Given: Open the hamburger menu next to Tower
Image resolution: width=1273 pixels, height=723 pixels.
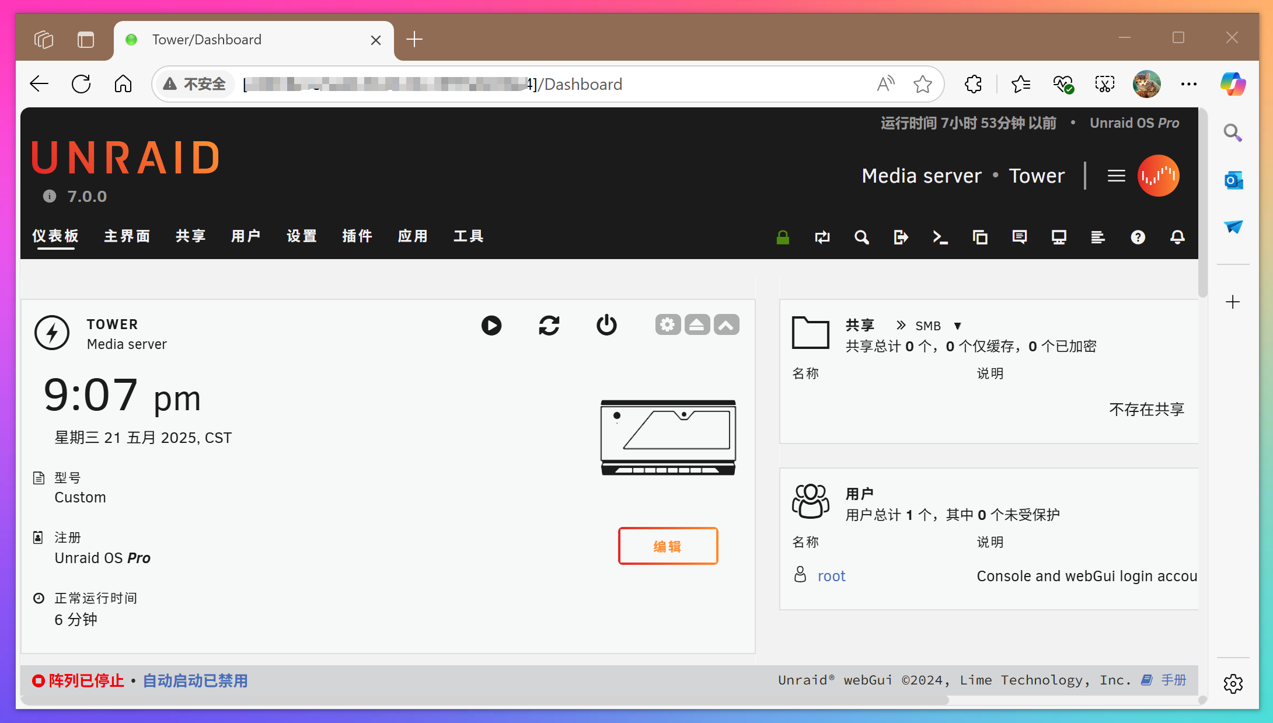Looking at the screenshot, I should [1116, 175].
